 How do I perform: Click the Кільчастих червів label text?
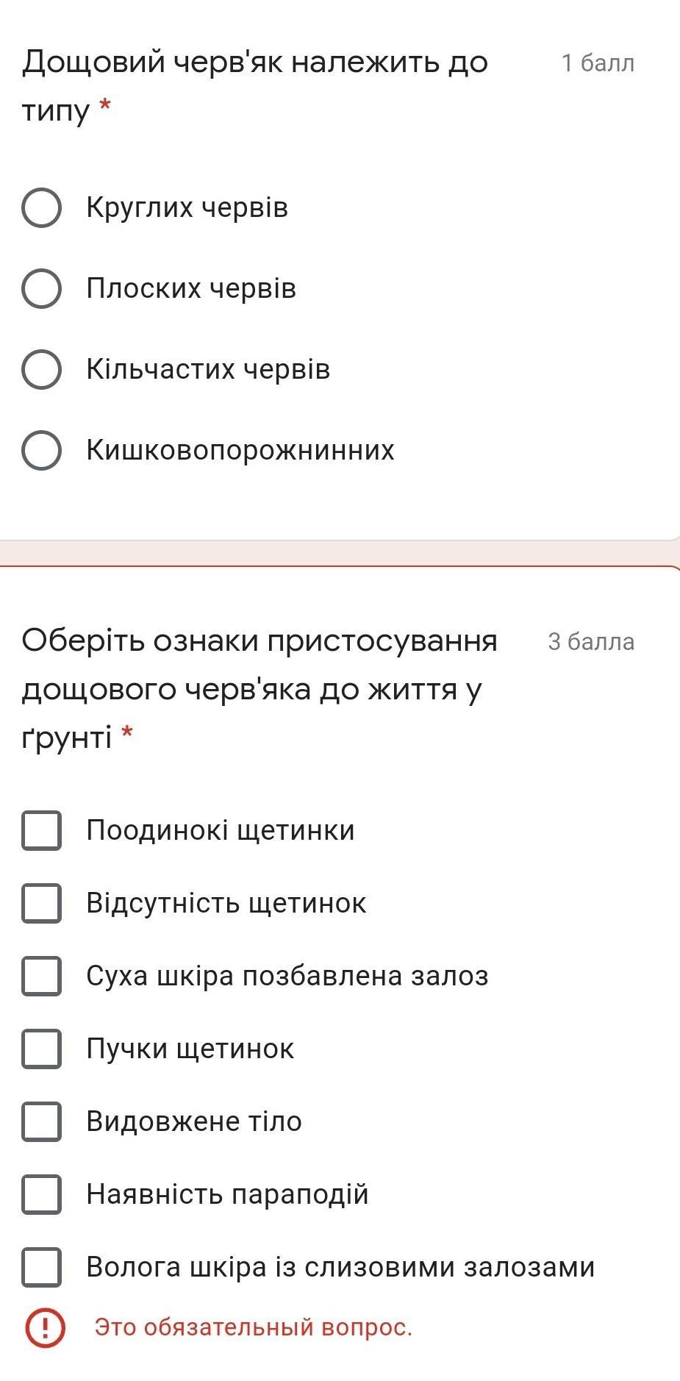(208, 369)
